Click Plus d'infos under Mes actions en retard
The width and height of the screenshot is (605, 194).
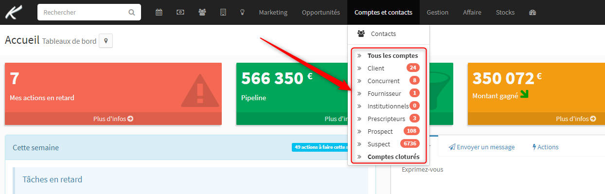tap(113, 119)
